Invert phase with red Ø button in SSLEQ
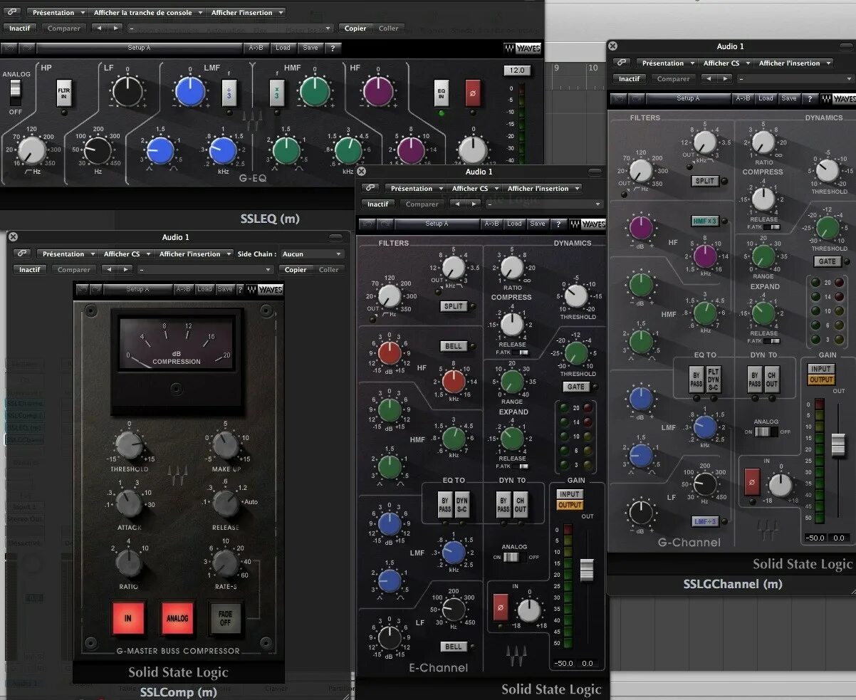Screen dimensions: 856x700 473,93
